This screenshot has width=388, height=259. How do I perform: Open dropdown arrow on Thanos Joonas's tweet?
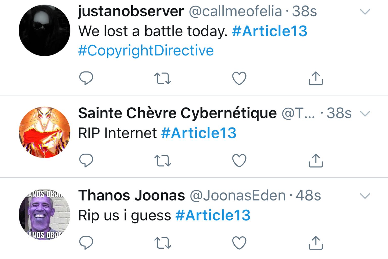pos(365,196)
